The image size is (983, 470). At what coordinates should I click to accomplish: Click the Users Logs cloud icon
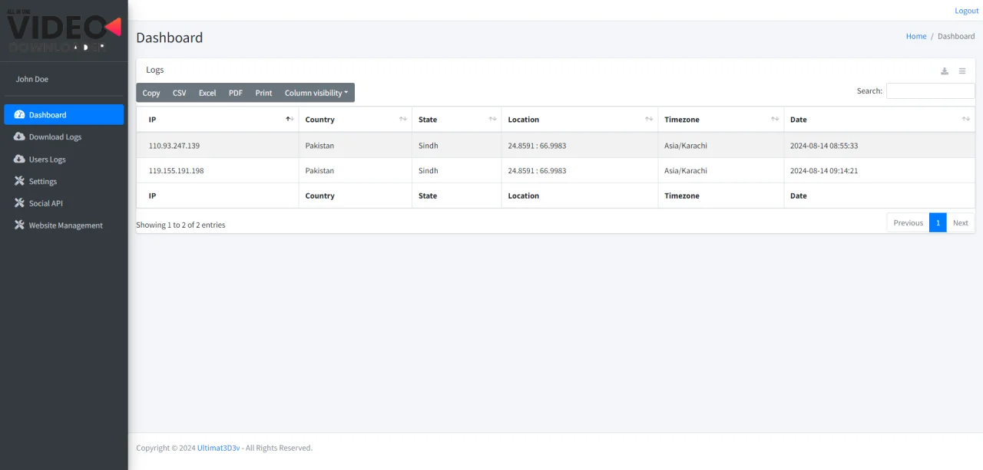coord(20,159)
